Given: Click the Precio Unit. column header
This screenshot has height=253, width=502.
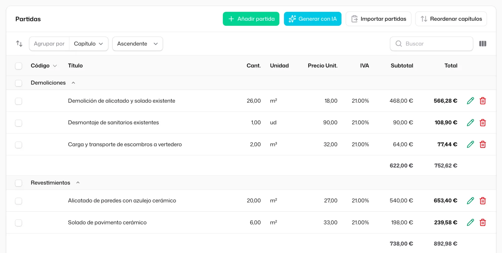Looking at the screenshot, I should (x=323, y=66).
